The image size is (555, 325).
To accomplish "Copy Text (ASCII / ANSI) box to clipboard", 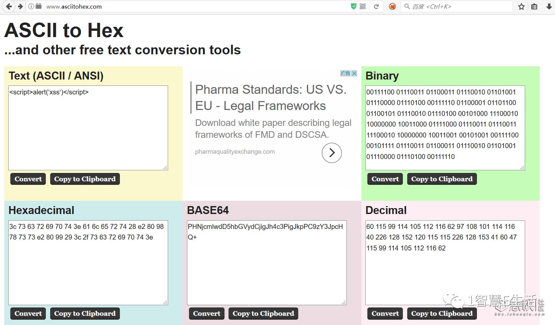I will 85,179.
